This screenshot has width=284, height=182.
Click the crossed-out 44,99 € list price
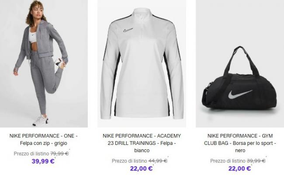click(158, 161)
